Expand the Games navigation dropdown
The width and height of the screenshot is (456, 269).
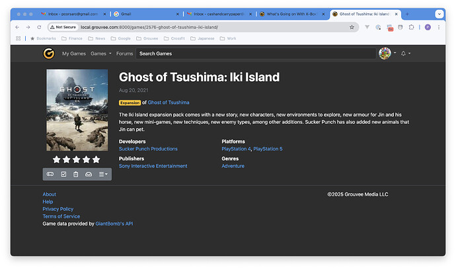101,53
